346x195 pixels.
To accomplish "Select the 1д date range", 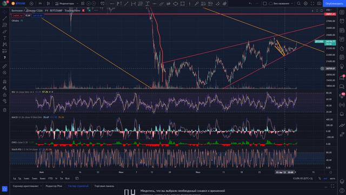I will (x=15, y=178).
